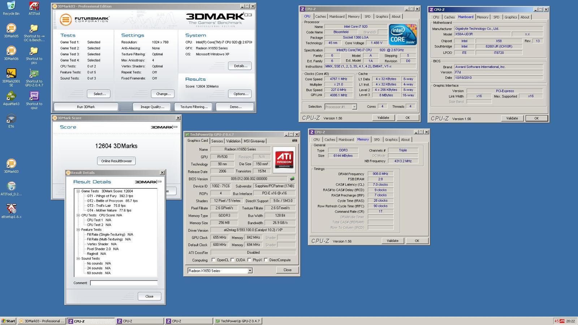This screenshot has width=578, height=325.
Task: Close the Result Details dialog via Close button
Action: pyautogui.click(x=149, y=296)
